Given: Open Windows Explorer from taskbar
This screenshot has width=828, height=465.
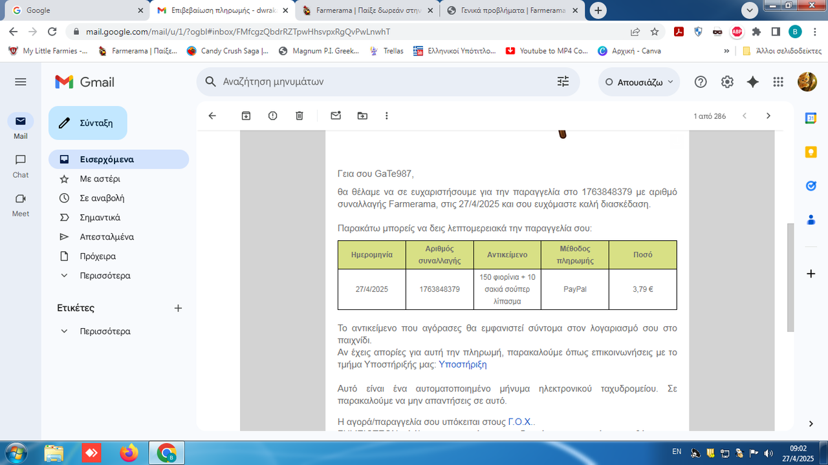Looking at the screenshot, I should point(54,453).
